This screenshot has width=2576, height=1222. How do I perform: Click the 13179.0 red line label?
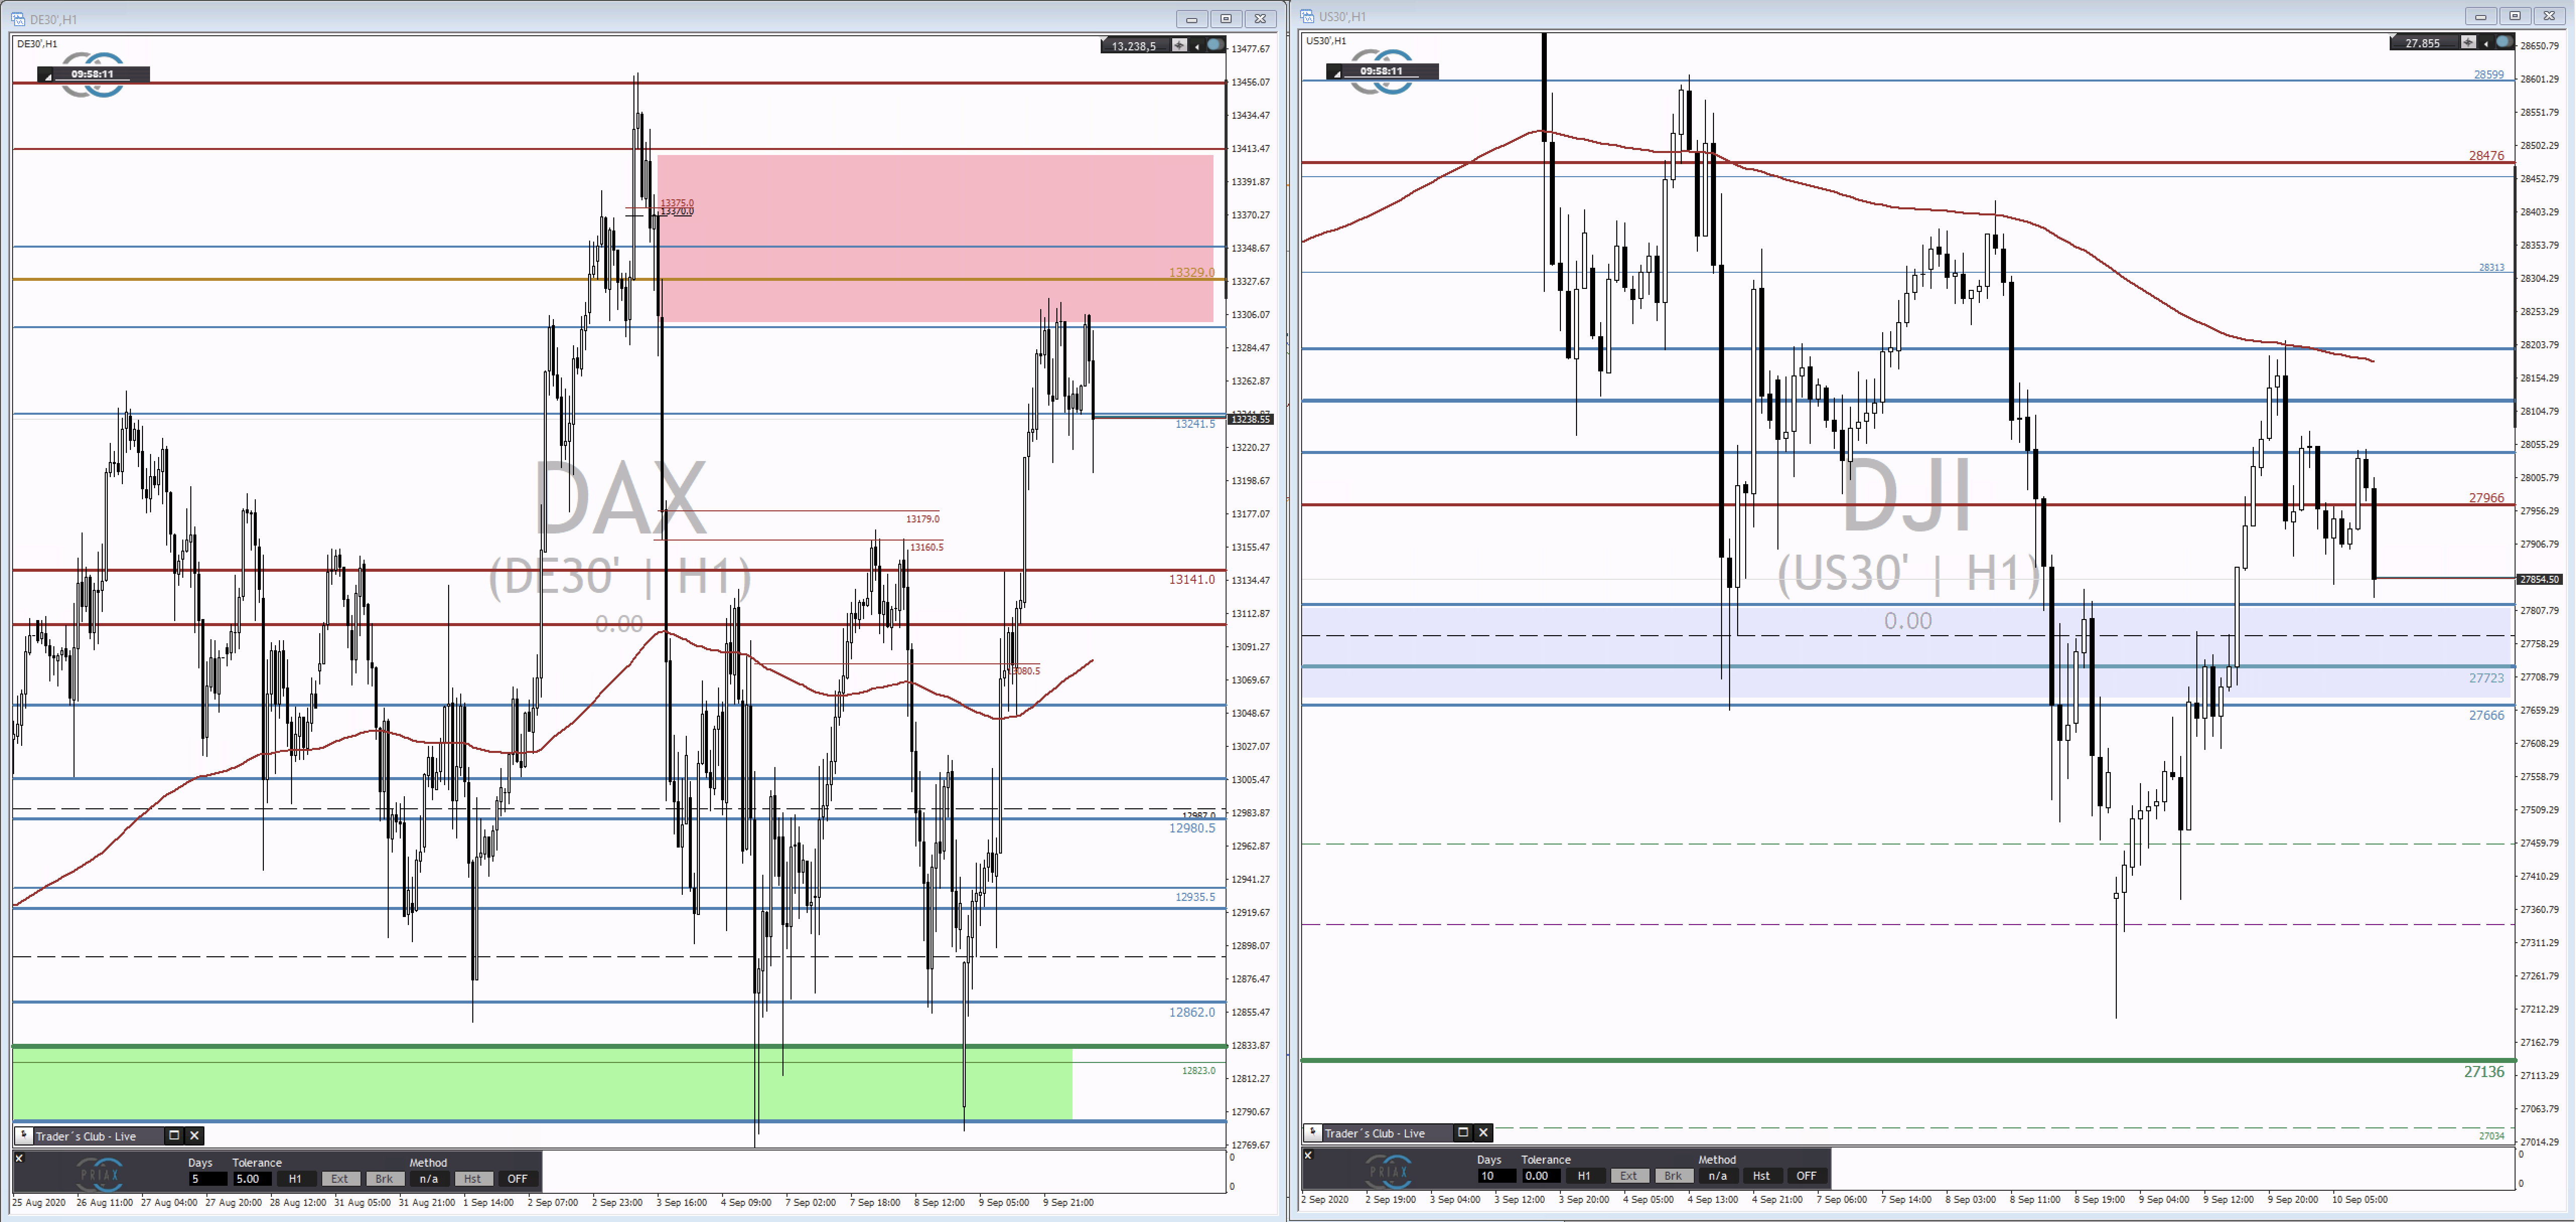(x=923, y=518)
